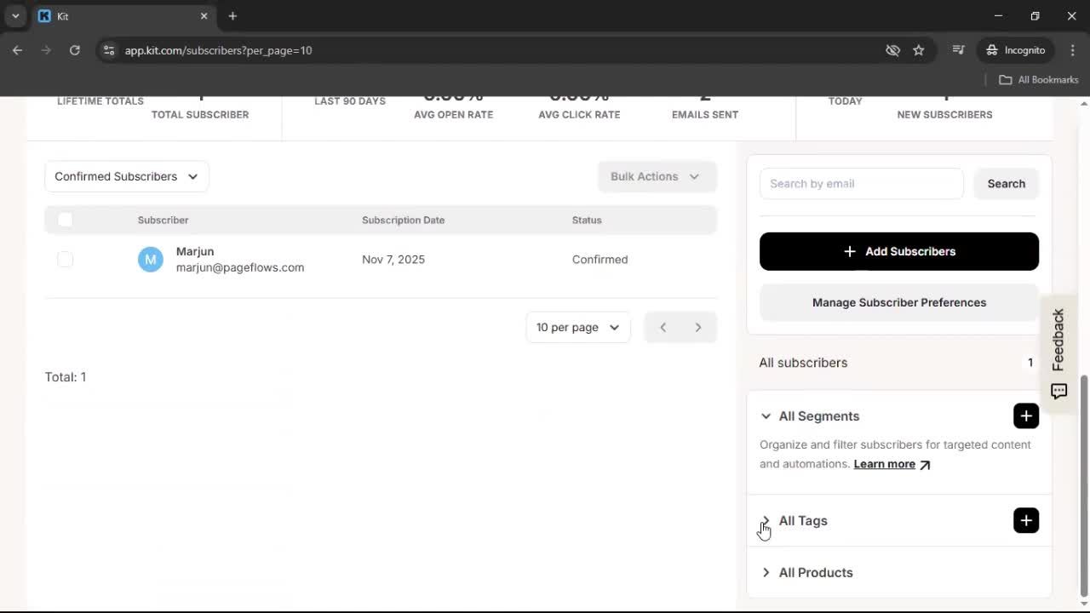Open the Learn more link
Screen dimensions: 1090x613
(884, 463)
